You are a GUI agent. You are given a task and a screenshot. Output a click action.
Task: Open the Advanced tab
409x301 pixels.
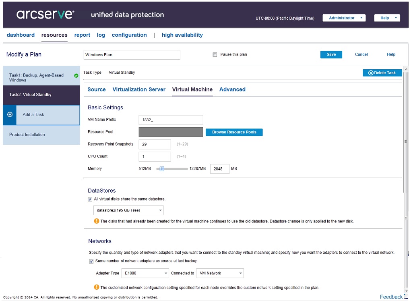pyautogui.click(x=232, y=89)
